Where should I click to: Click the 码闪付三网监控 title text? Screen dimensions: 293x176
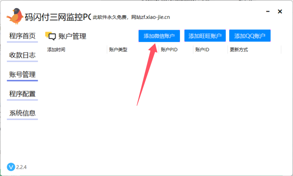click(x=54, y=17)
